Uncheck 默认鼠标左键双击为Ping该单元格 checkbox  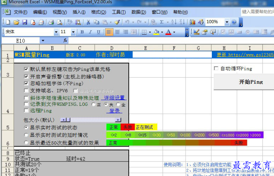coord(26,69)
